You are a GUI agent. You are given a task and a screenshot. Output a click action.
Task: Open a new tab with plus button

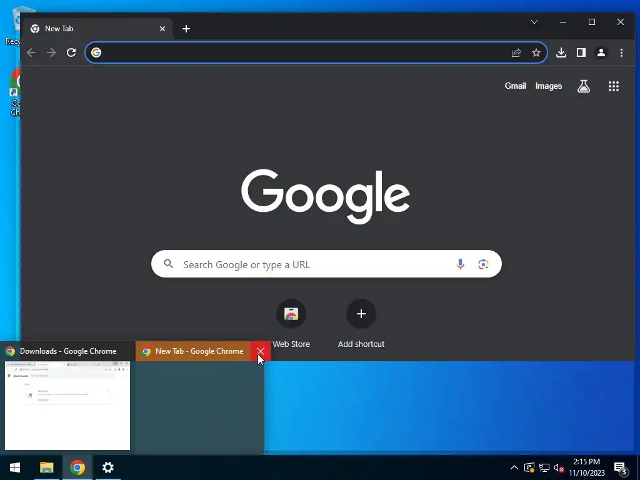point(186,29)
